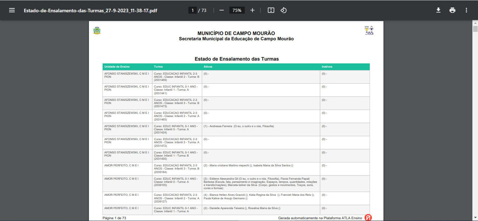This screenshot has height=221, width=478.
Task: Click the 75% zoom level field
Action: click(x=237, y=10)
